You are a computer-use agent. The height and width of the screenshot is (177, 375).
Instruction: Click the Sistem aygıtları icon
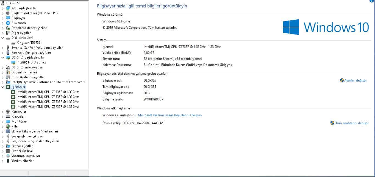8,146
